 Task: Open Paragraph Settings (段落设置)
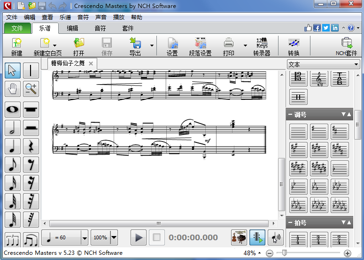201,47
